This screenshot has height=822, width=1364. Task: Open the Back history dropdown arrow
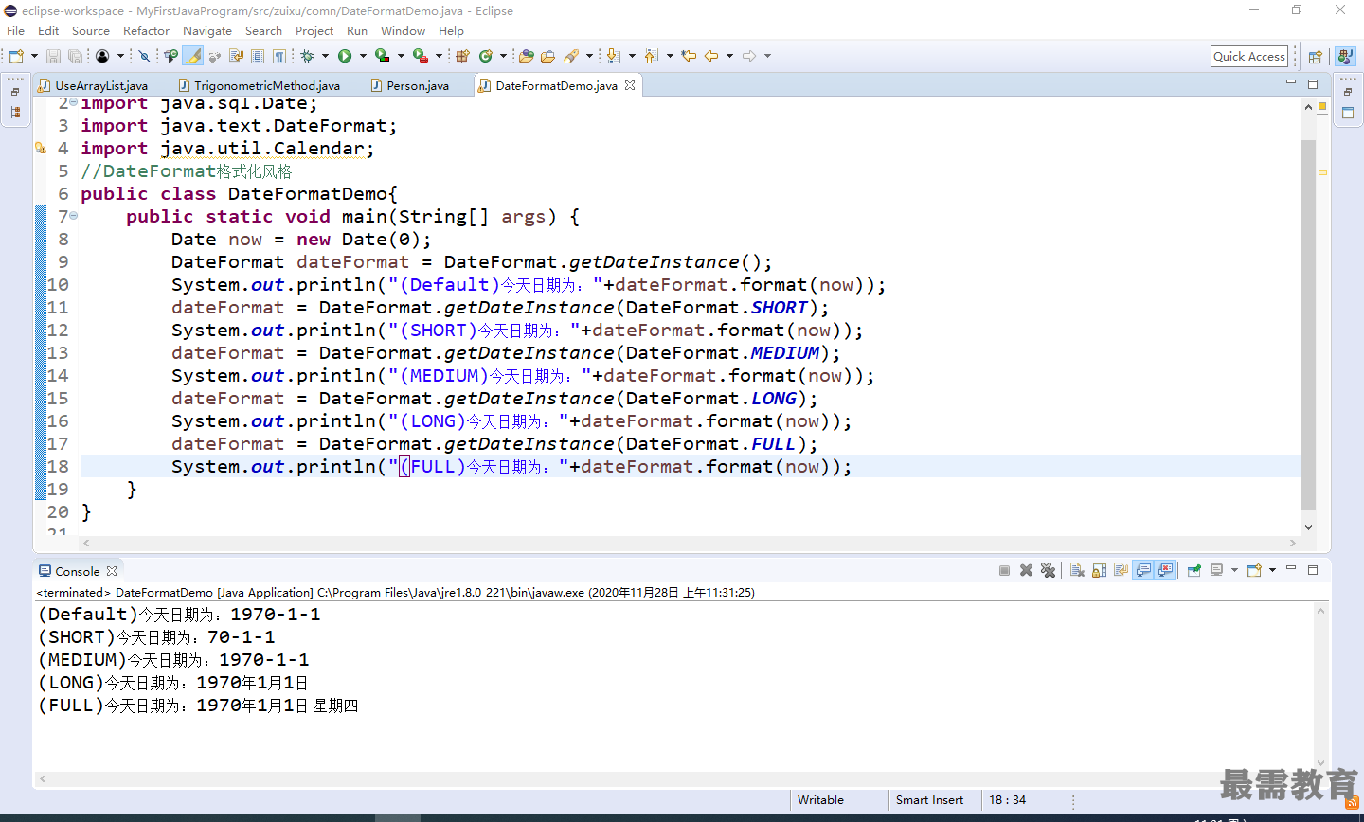point(729,56)
